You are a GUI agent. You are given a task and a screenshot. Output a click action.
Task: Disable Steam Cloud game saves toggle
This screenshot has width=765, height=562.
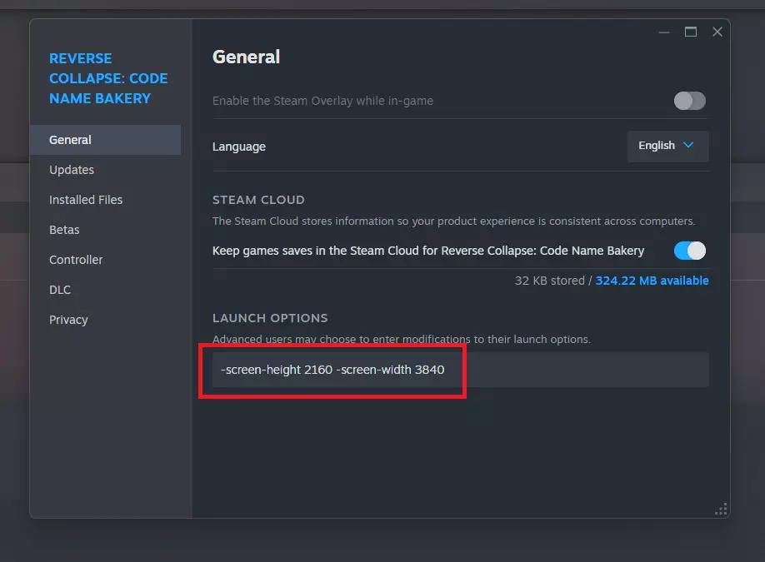pyautogui.click(x=689, y=250)
